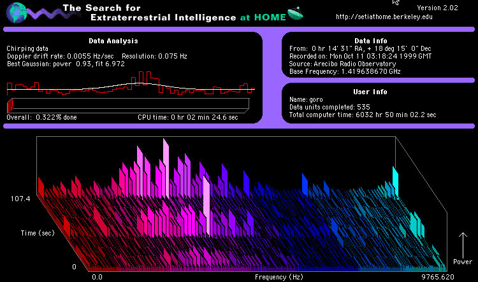This screenshot has width=478, height=282.
Task: Click the overall progress bar
Action: 127,104
